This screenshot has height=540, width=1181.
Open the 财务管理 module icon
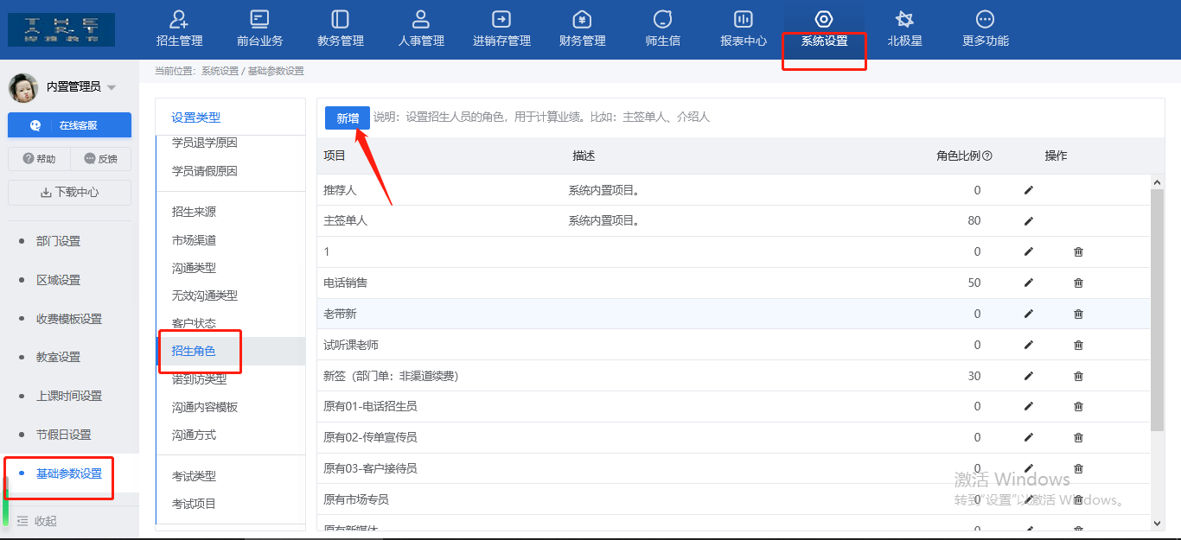[x=583, y=19]
